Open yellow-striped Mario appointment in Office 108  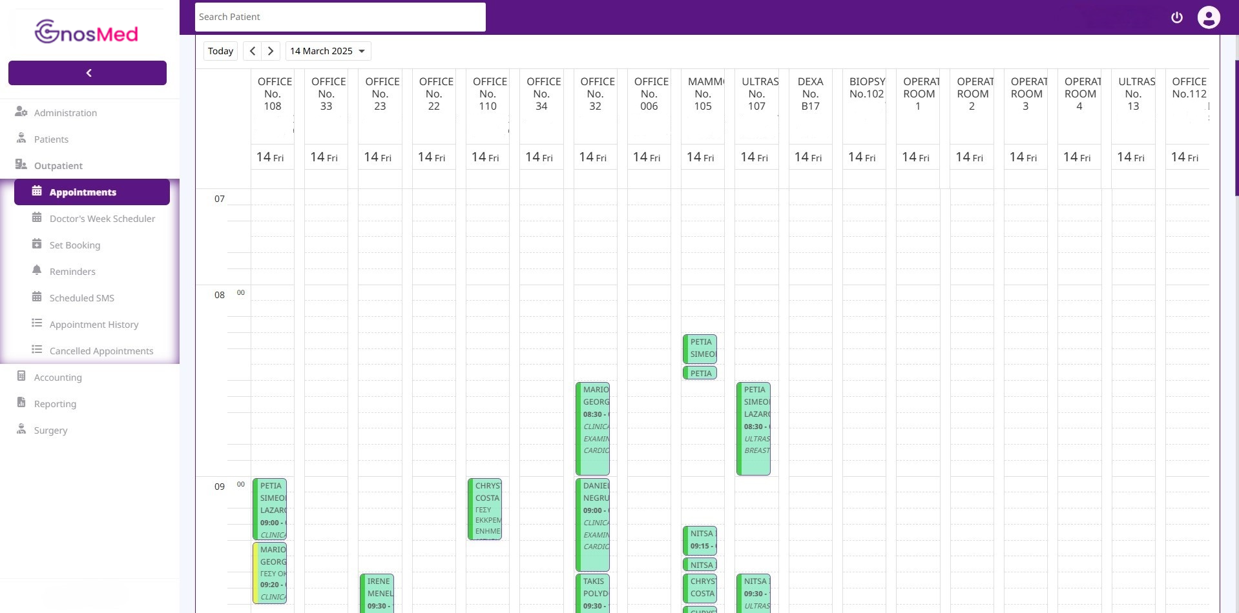[x=271, y=572]
